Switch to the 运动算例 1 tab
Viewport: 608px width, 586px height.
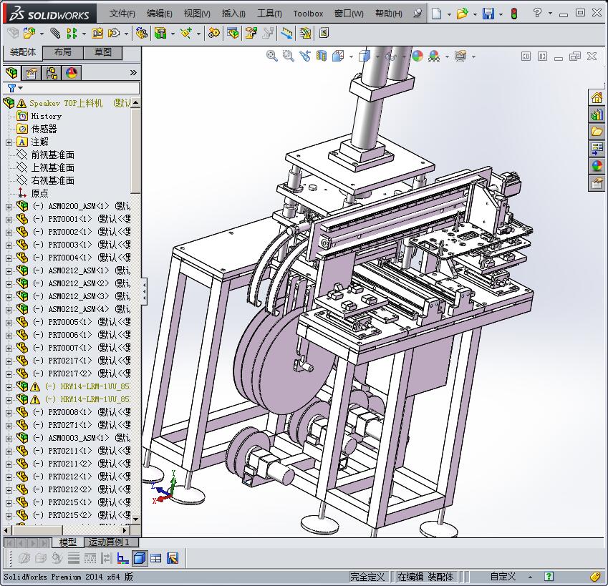(x=109, y=542)
